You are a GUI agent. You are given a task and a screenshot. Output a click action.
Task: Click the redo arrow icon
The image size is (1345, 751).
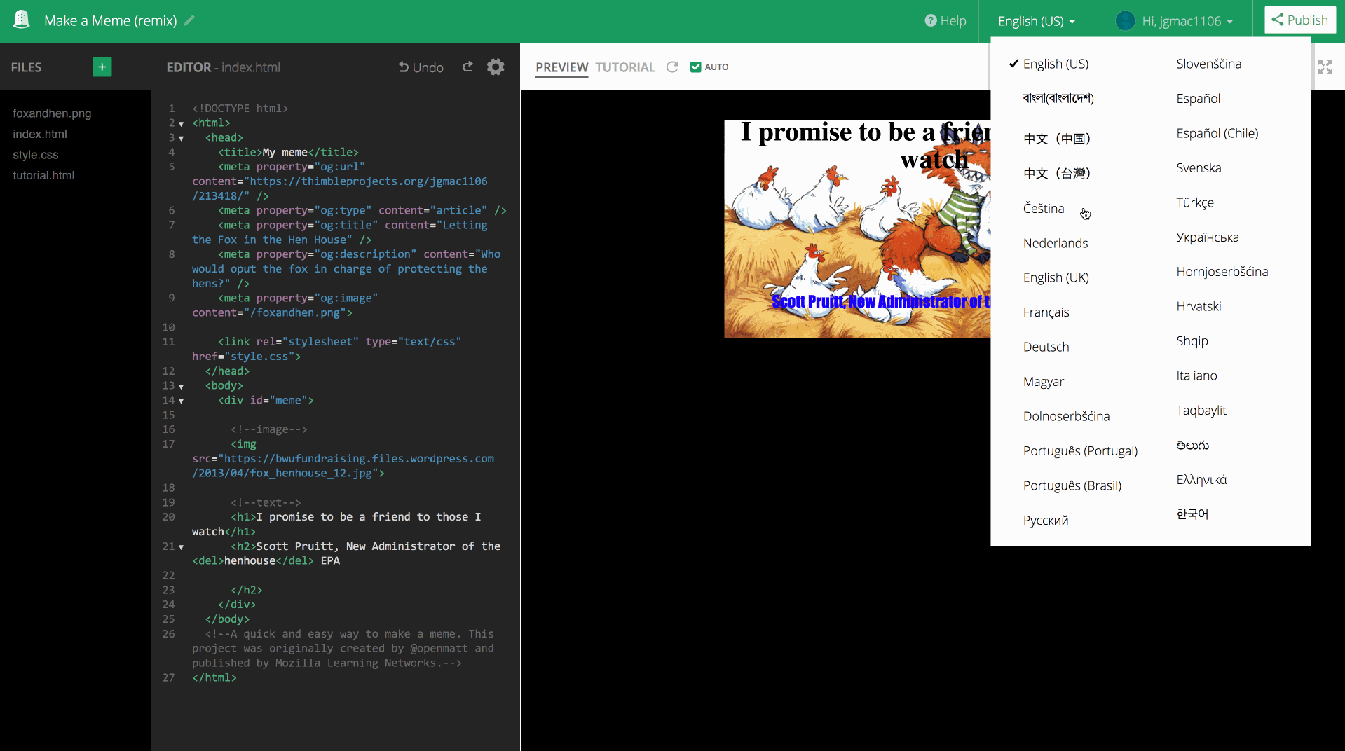point(467,67)
